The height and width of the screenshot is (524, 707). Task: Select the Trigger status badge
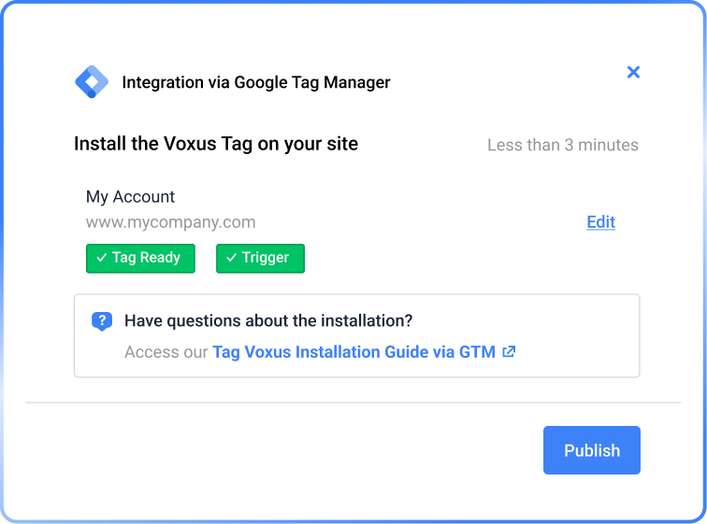pyautogui.click(x=260, y=259)
